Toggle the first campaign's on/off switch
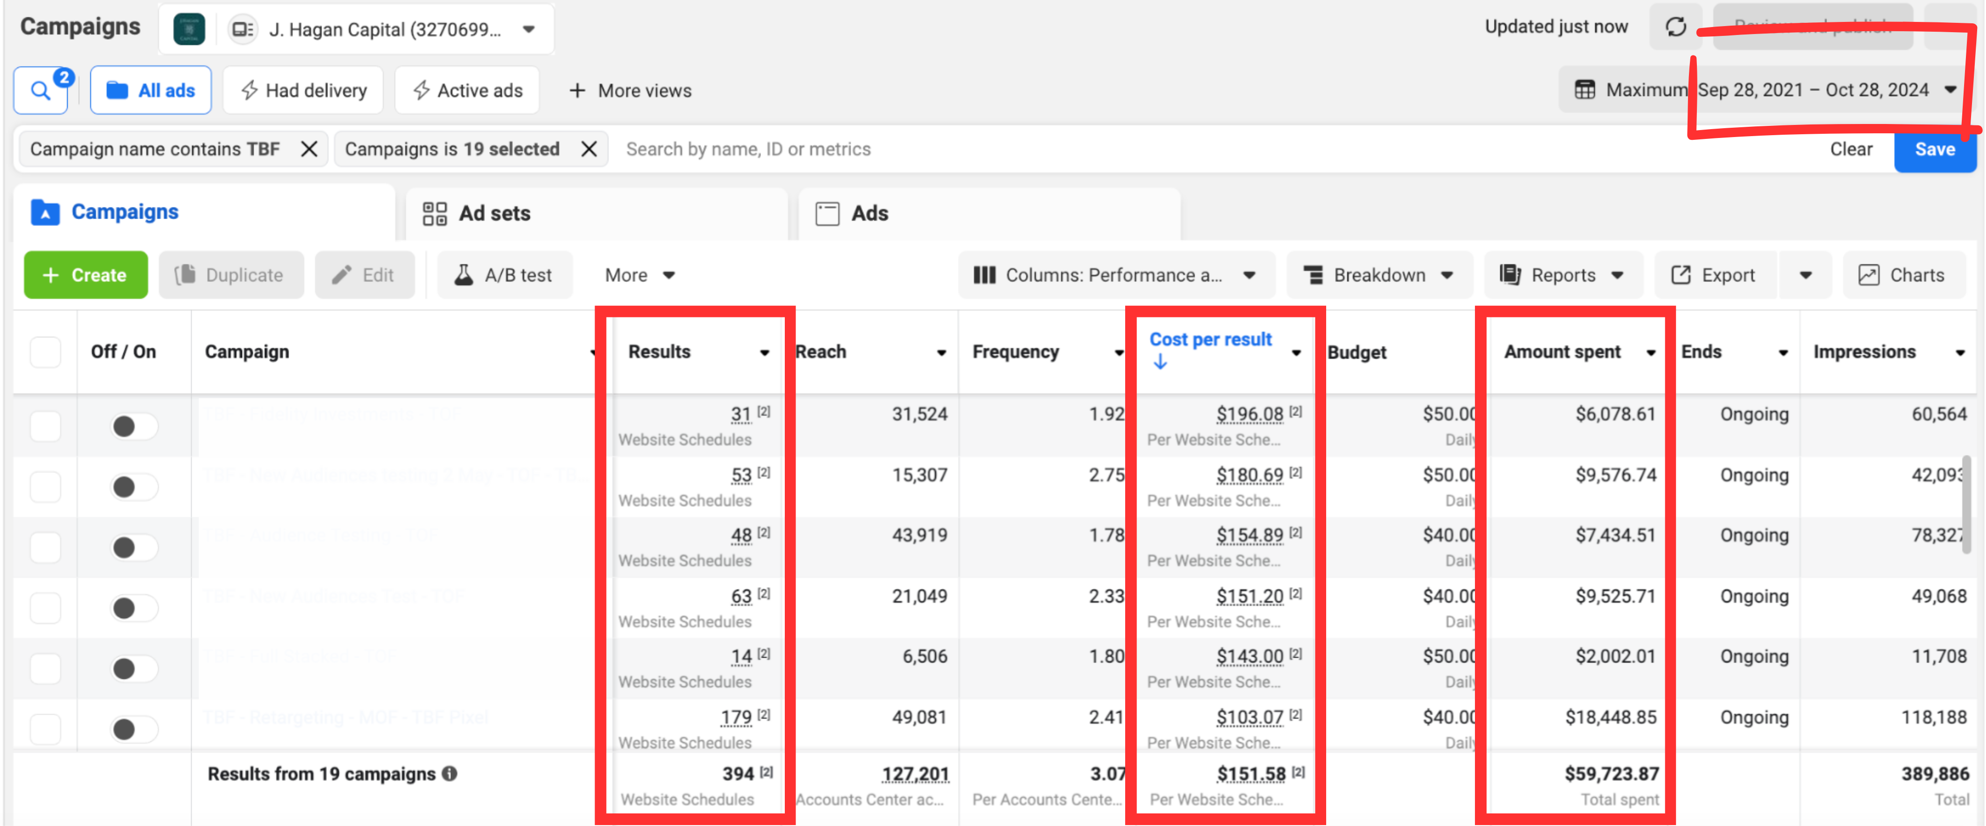 [x=134, y=426]
